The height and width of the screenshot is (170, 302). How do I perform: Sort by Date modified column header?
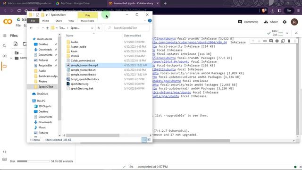pyautogui.click(x=132, y=36)
